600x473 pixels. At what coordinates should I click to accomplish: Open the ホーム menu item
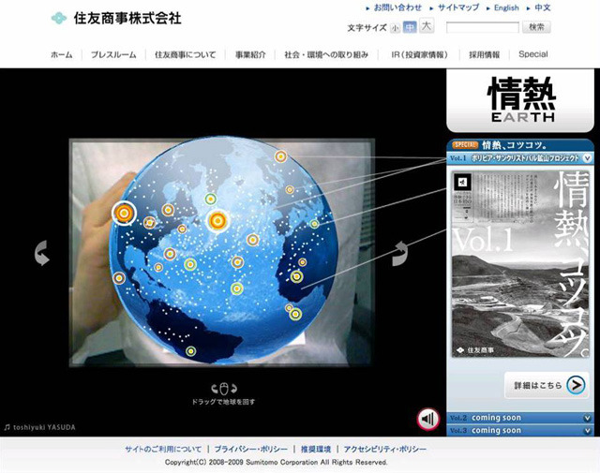tap(62, 55)
